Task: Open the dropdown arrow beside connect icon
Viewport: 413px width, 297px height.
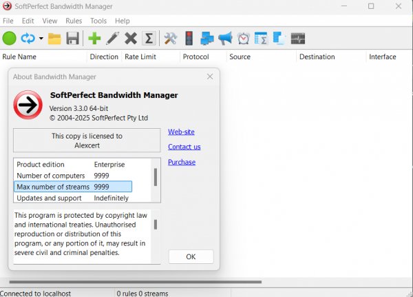Action: tap(41, 39)
